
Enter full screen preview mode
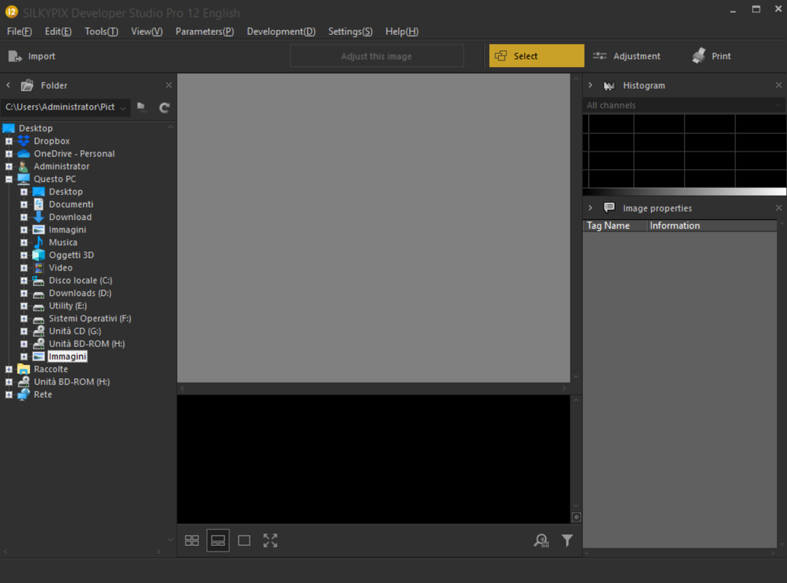click(270, 540)
